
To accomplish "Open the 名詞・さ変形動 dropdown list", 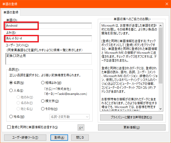I will [70, 117].
